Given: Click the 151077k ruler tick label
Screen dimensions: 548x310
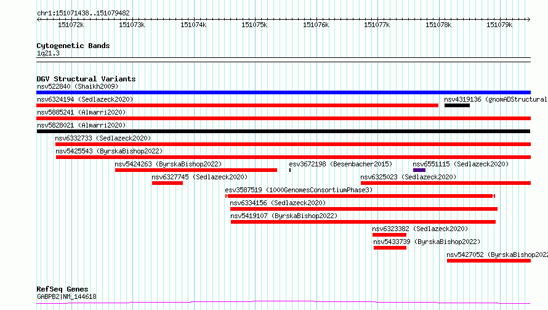Looking at the screenshot, I should pos(377,25).
